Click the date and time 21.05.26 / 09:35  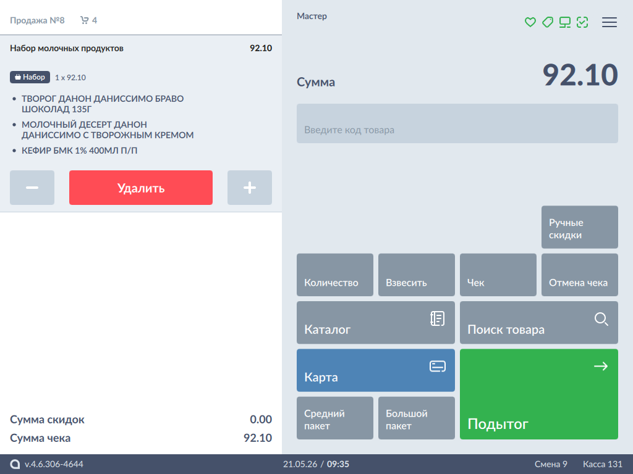pos(316,464)
